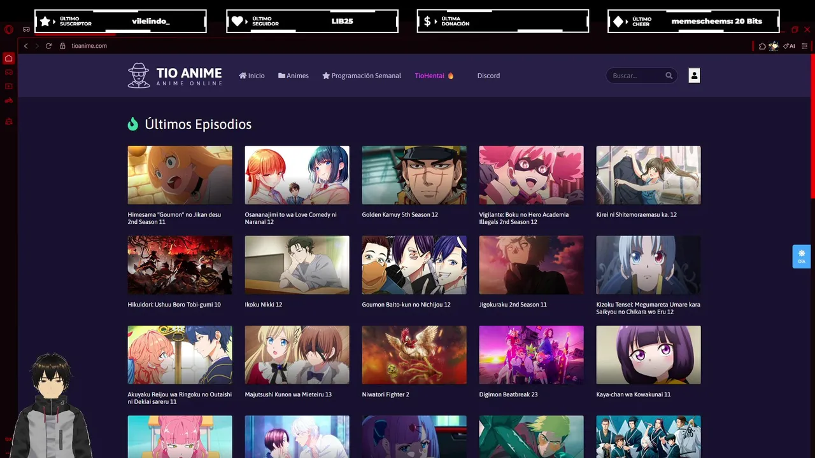Open the Animes navigation item

(293, 76)
